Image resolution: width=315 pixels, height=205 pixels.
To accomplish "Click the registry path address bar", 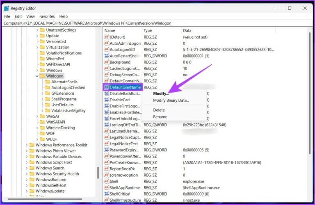I will pos(157,23).
